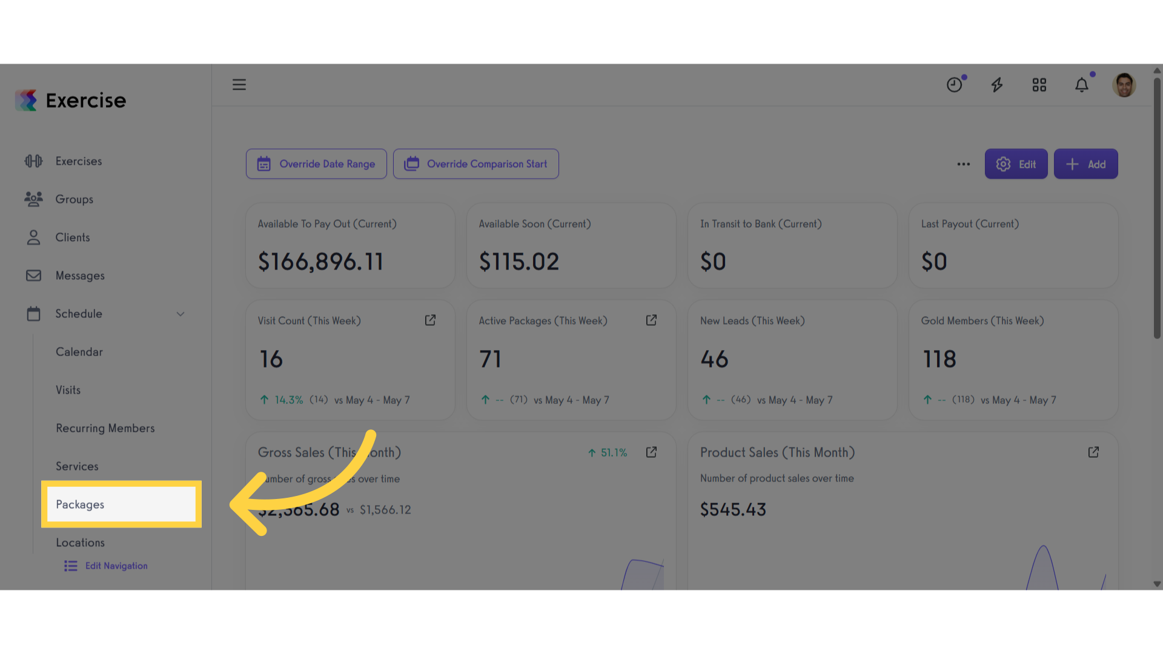
Task: Open Visit Count external link icon
Action: coord(430,320)
